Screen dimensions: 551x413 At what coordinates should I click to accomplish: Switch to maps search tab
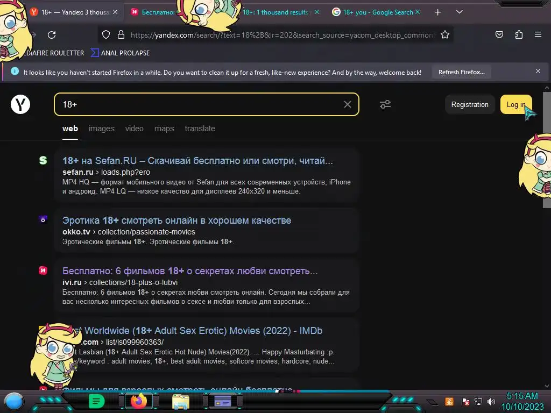(x=164, y=129)
